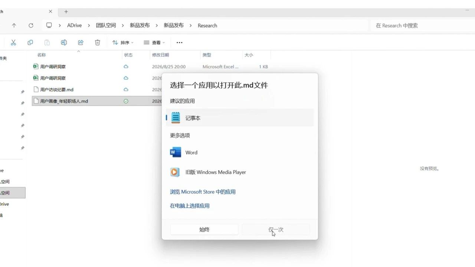The image size is (475, 267).
Task: Sort by the 大小 column header
Action: pos(249,55)
